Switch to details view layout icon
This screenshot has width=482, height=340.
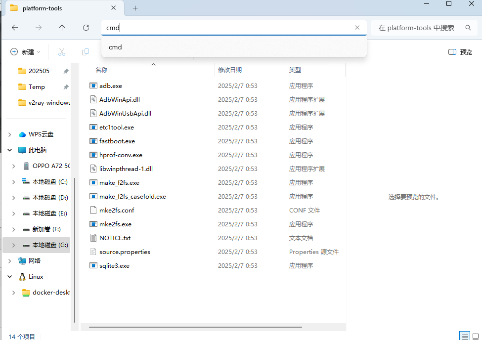pos(464,336)
